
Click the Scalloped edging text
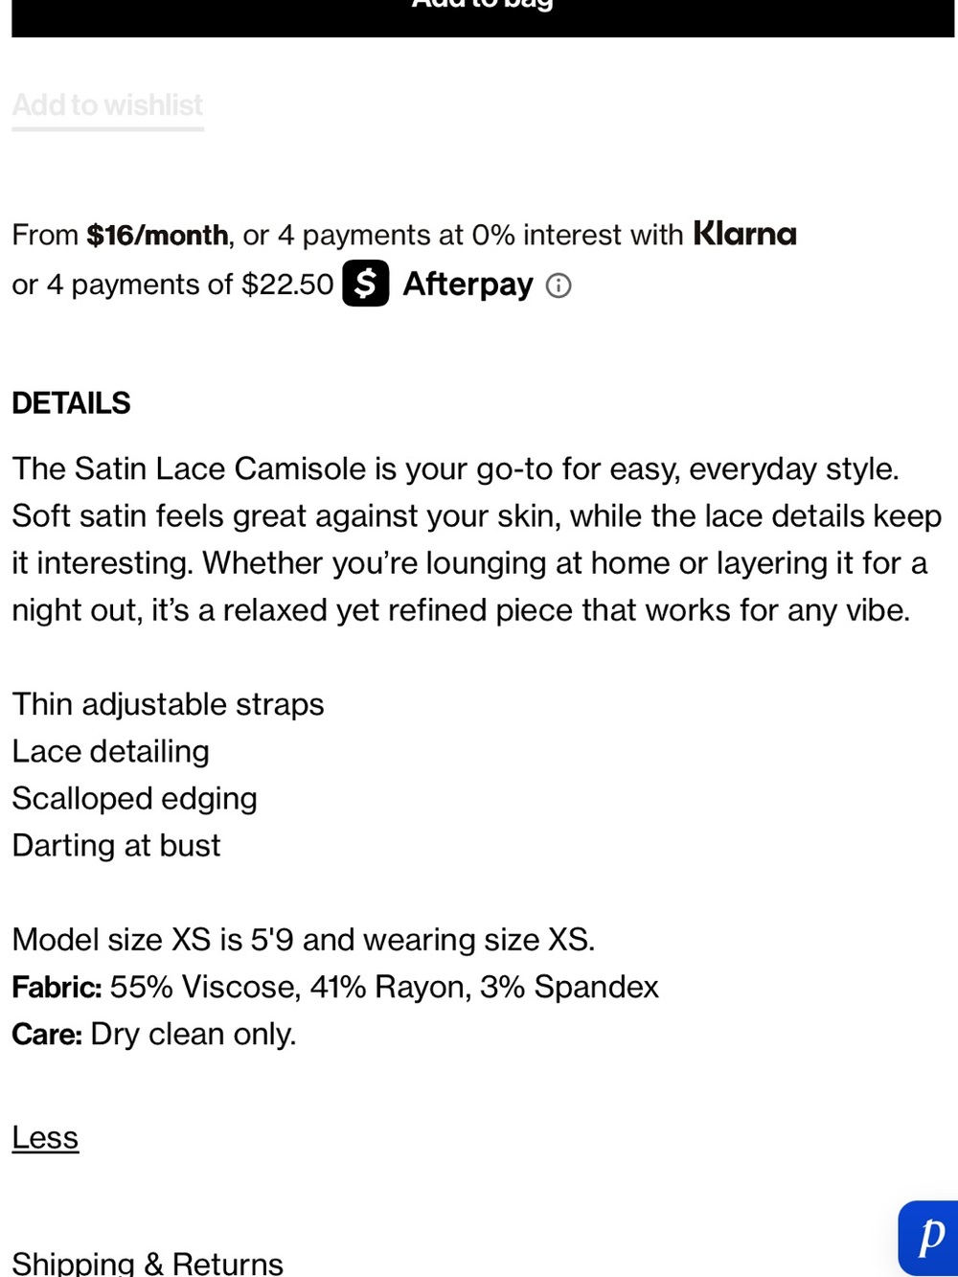coord(134,798)
